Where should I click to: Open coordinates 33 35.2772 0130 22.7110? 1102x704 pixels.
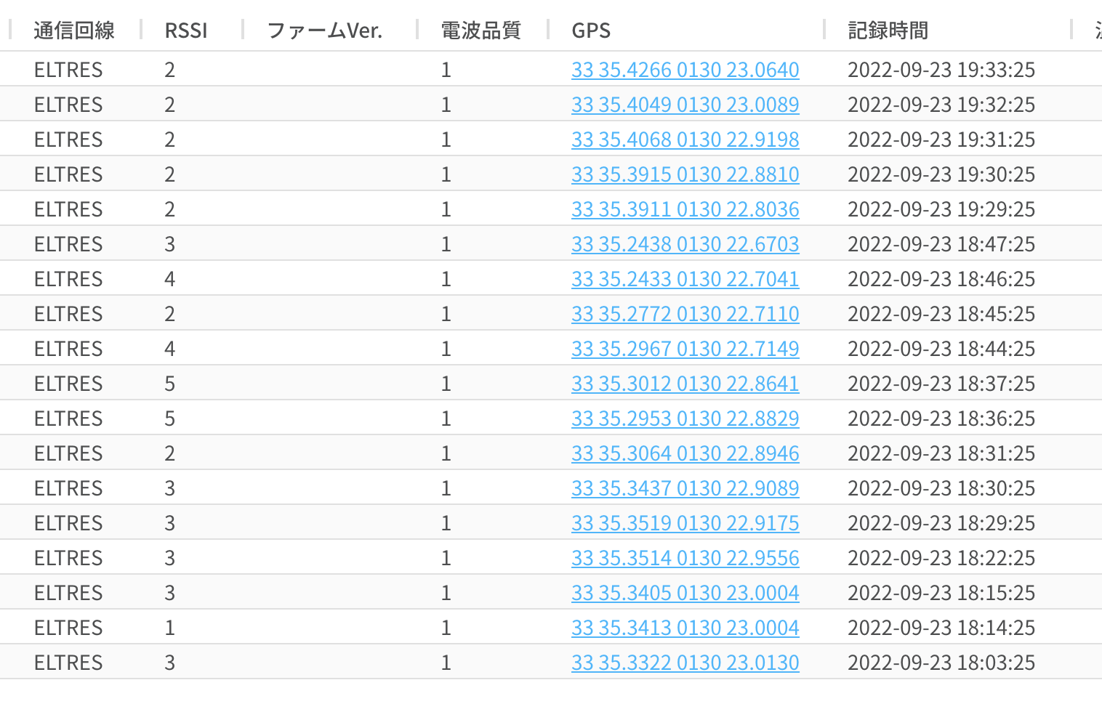(685, 314)
